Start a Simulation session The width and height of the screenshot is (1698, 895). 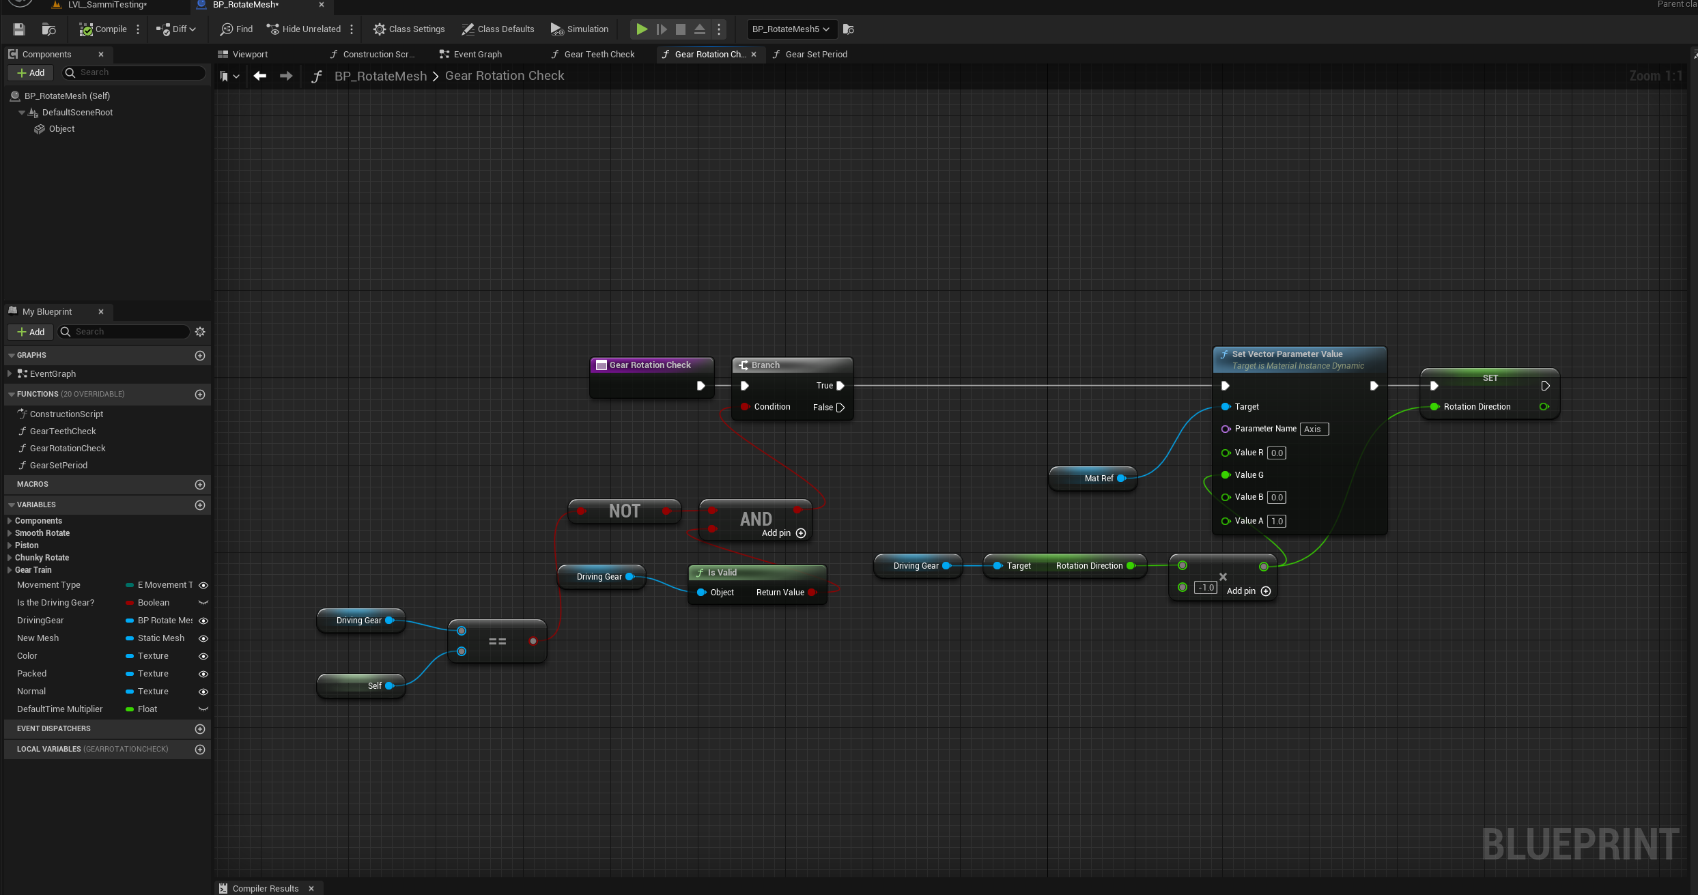[578, 29]
